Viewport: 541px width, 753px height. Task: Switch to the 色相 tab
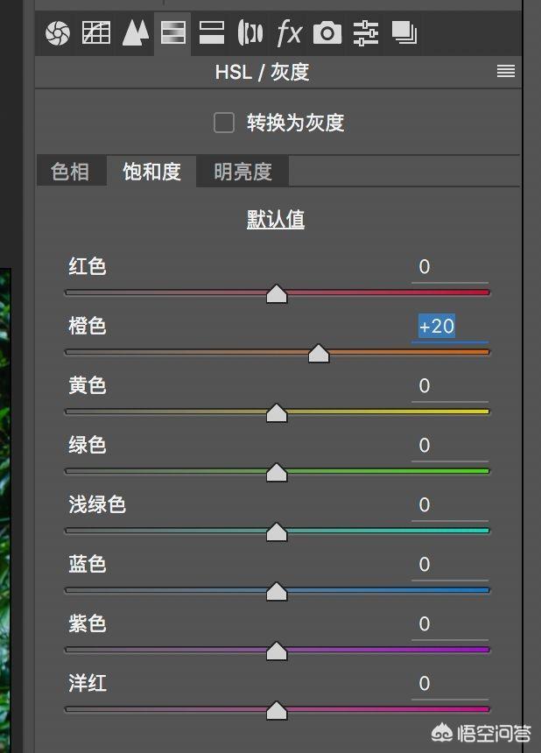coord(70,172)
